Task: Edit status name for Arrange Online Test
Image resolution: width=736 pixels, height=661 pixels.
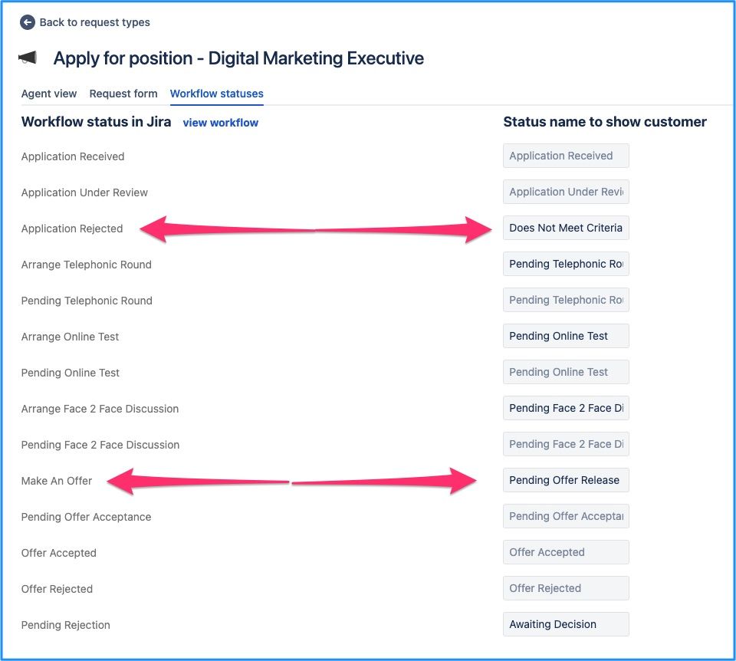Action: click(x=566, y=336)
